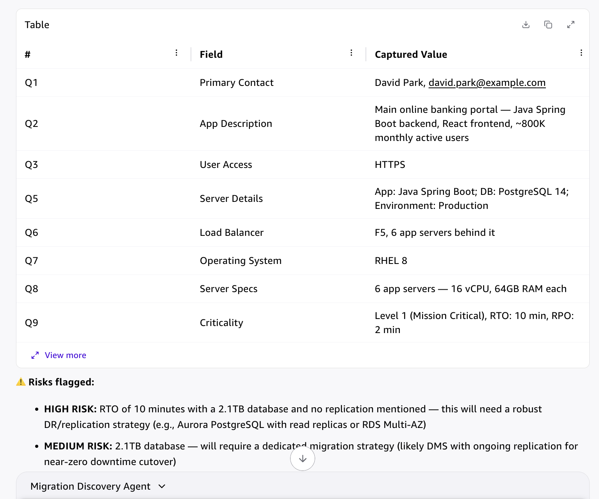The width and height of the screenshot is (599, 499).
Task: Click the Main online banking portal description
Action: click(470, 124)
